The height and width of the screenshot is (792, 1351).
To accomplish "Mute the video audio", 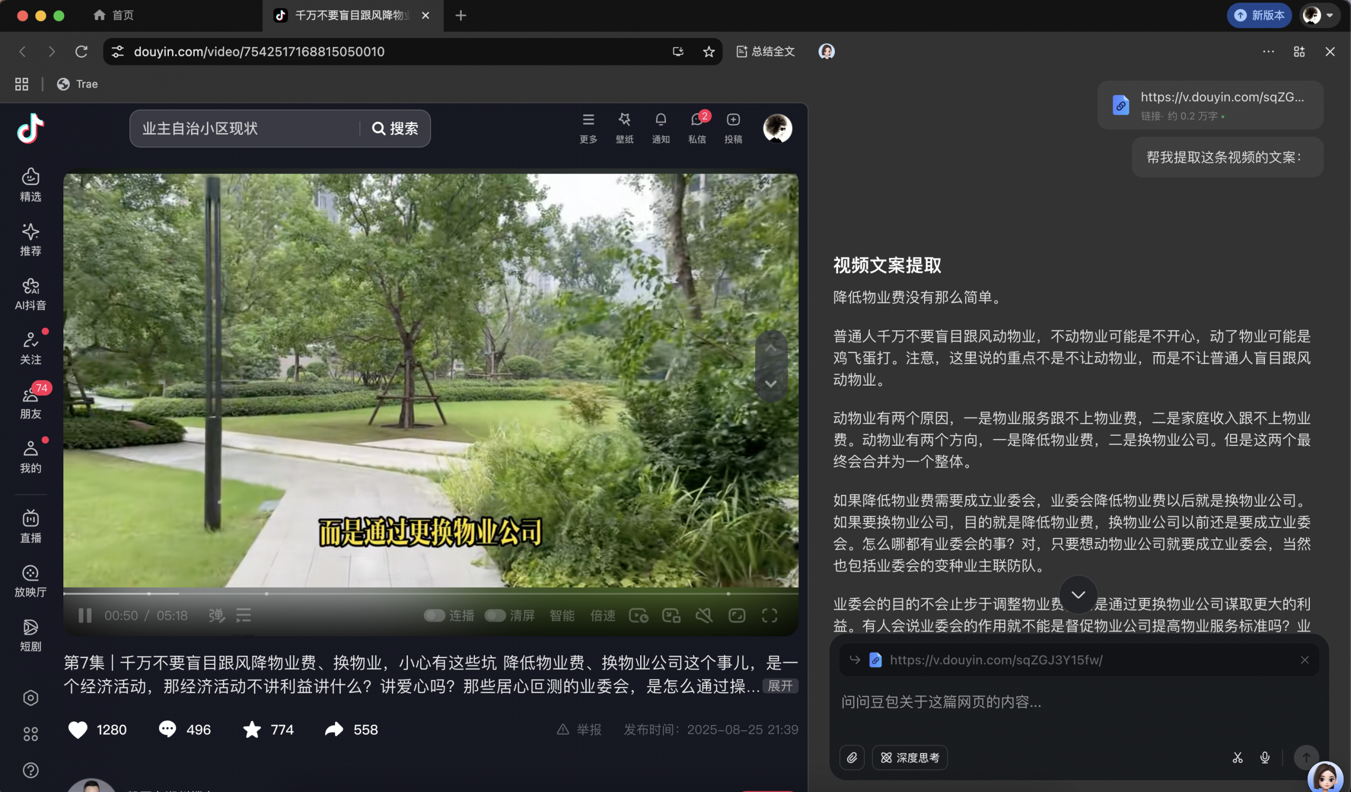I will [704, 615].
